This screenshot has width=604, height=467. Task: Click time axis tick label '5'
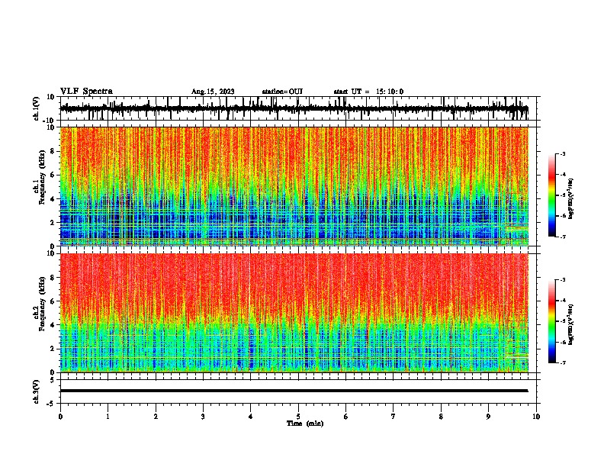click(x=298, y=417)
